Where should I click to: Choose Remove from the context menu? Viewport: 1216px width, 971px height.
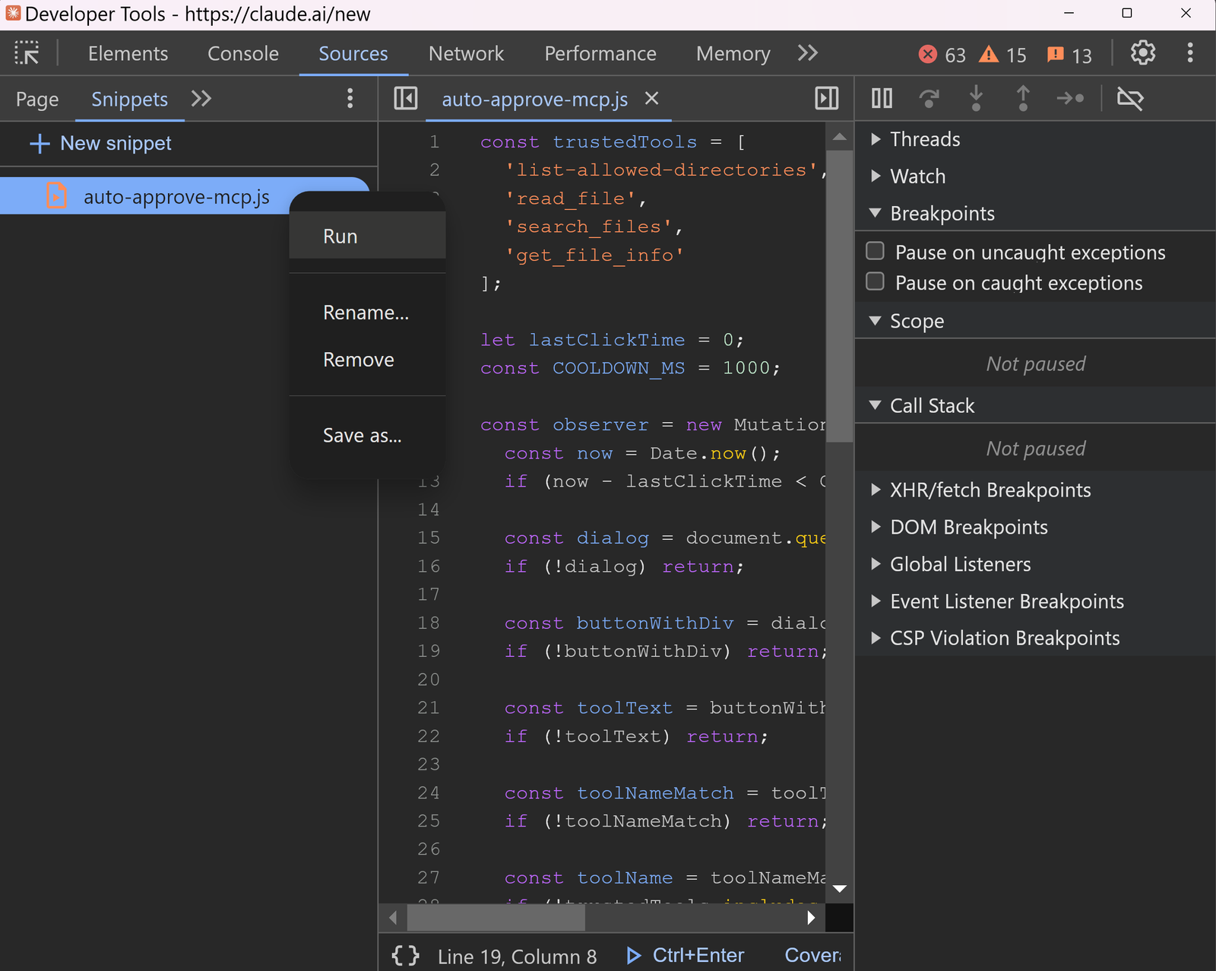click(367, 360)
